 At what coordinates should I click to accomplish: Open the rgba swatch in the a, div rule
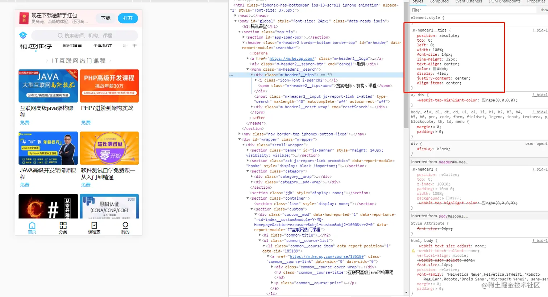point(483,100)
